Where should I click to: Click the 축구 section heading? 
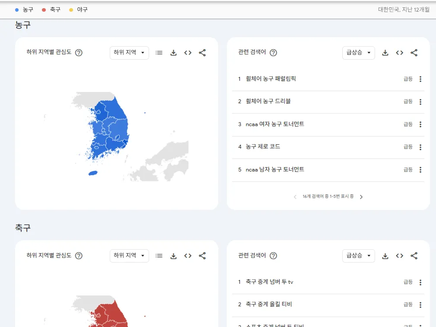click(x=23, y=228)
